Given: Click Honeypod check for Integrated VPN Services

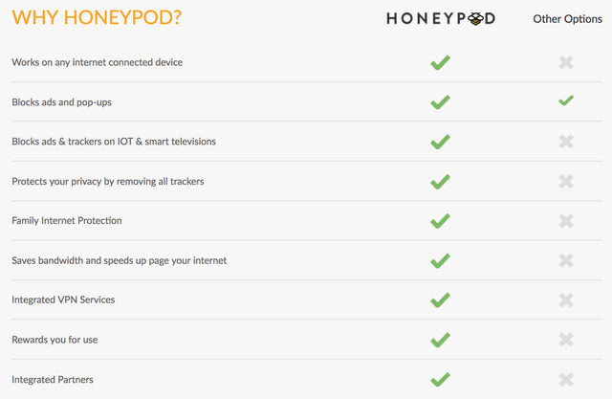Looking at the screenshot, I should (x=440, y=299).
